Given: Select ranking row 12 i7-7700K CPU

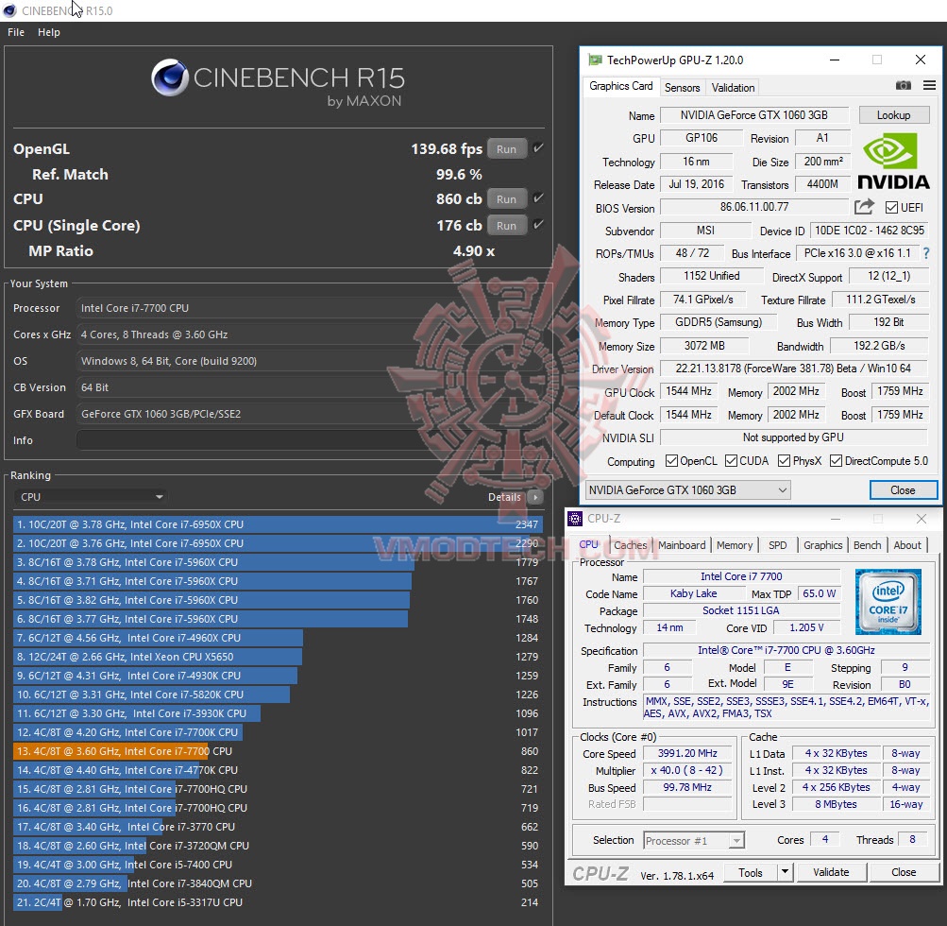Looking at the screenshot, I should click(278, 732).
